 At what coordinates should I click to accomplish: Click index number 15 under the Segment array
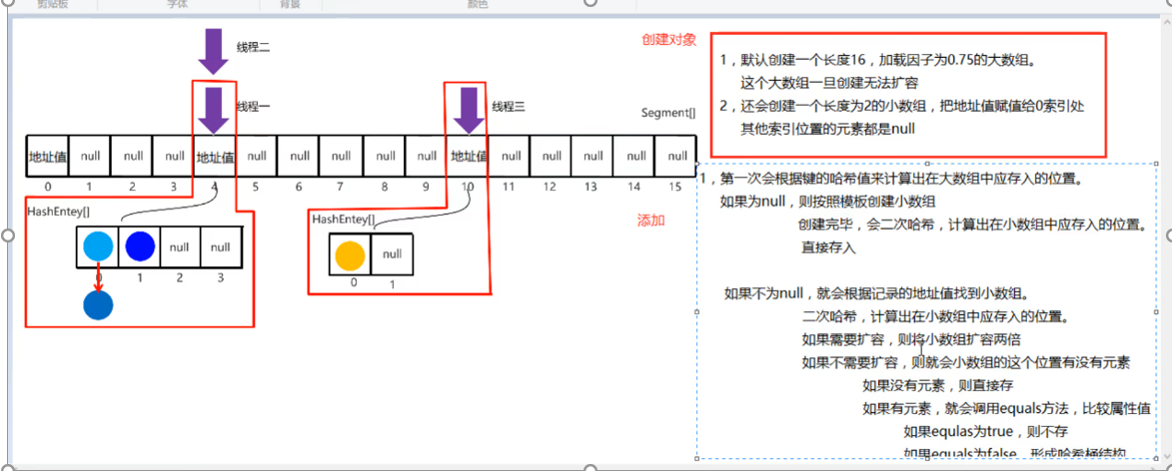pyautogui.click(x=675, y=187)
